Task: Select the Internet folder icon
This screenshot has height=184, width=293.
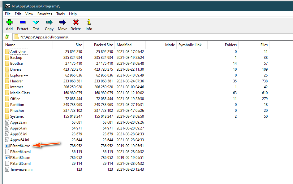Action: coord(7,87)
